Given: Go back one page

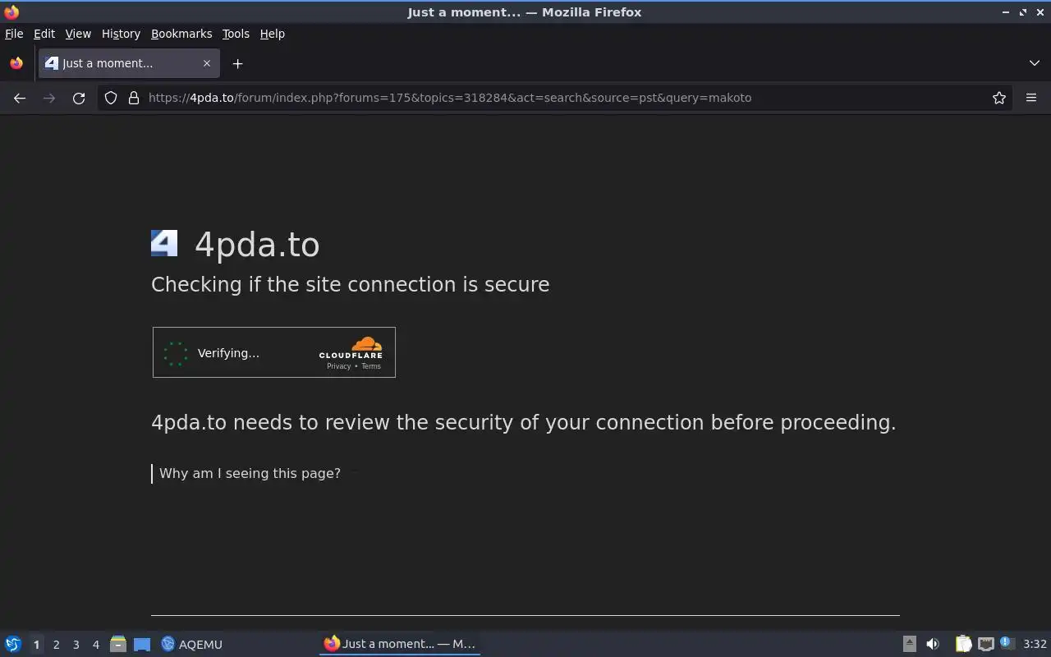Looking at the screenshot, I should (20, 98).
